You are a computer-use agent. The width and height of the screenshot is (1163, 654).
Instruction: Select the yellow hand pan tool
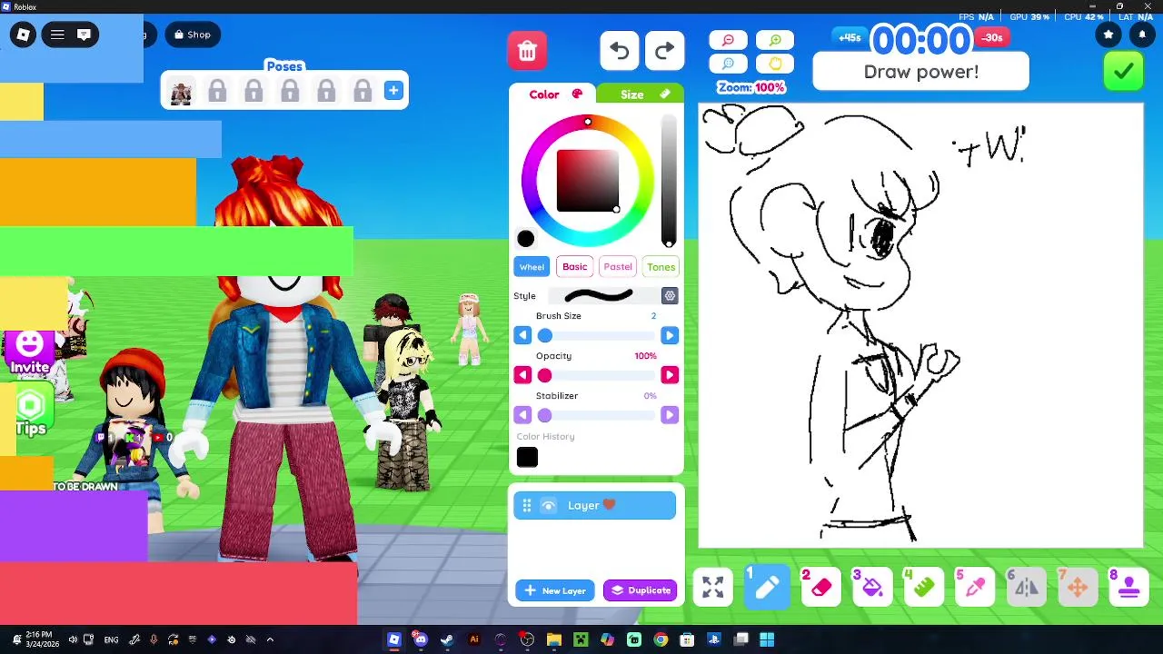tap(775, 64)
